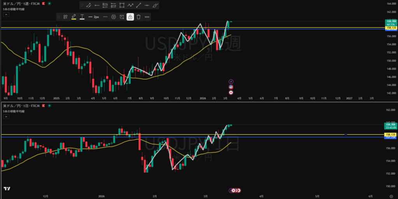Image resolution: width=398 pixels, height=199 pixels.
Task: Open the drawing templates menu
Action: click(66, 17)
